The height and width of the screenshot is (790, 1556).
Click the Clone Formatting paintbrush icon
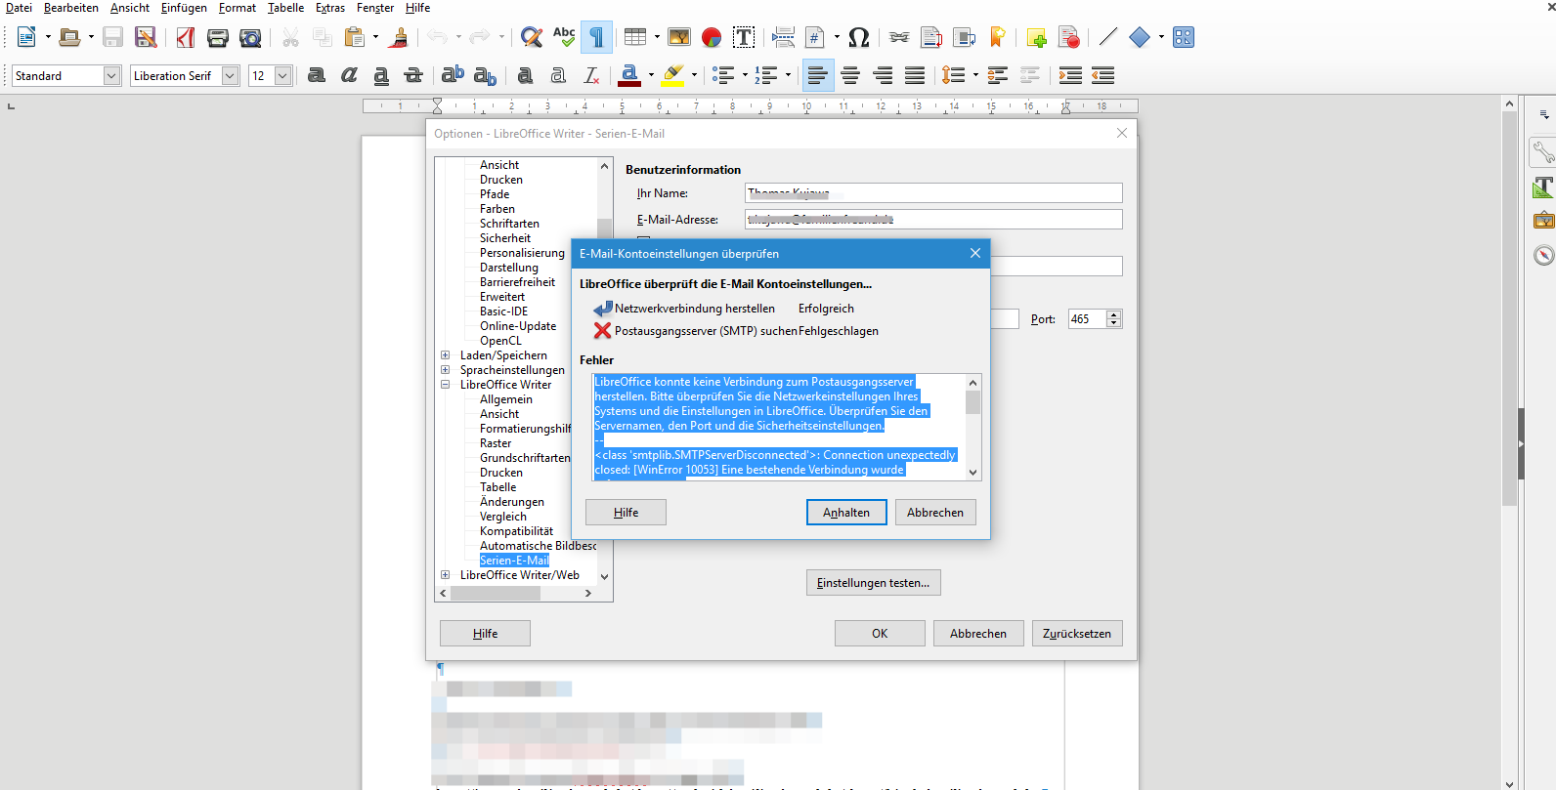click(399, 37)
